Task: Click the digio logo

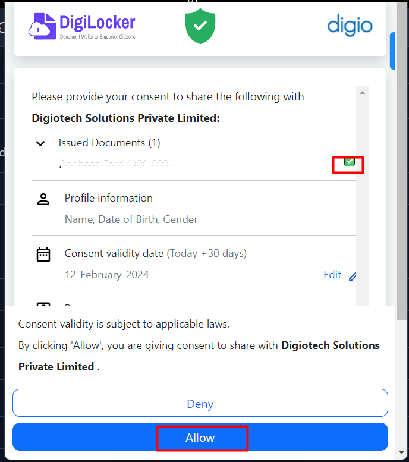Action: [350, 26]
